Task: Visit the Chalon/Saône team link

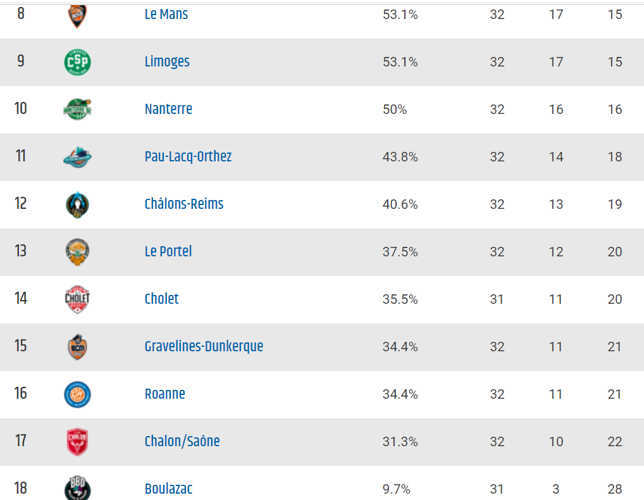Action: click(x=182, y=441)
